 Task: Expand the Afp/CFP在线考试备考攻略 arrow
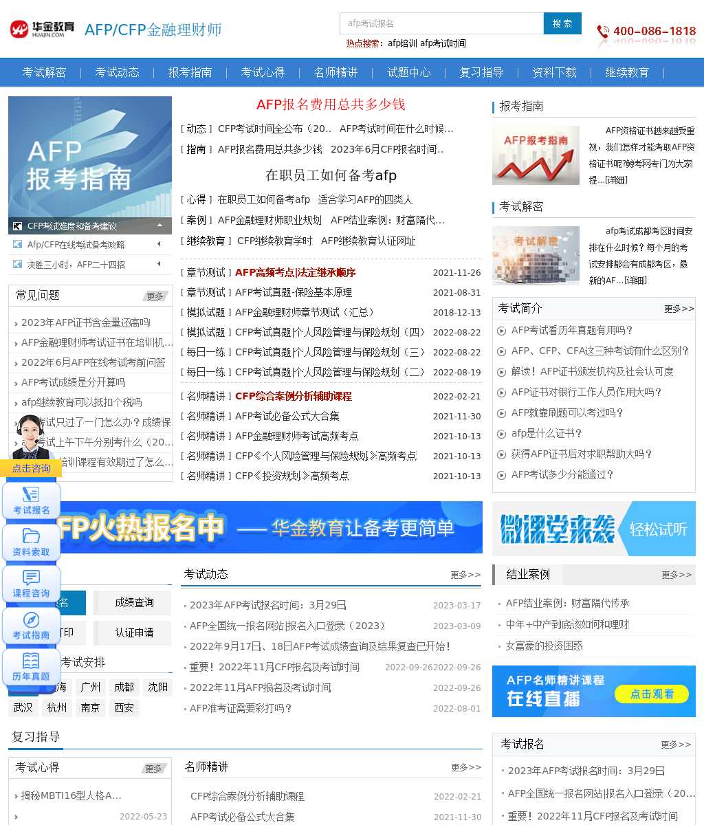[x=159, y=244]
